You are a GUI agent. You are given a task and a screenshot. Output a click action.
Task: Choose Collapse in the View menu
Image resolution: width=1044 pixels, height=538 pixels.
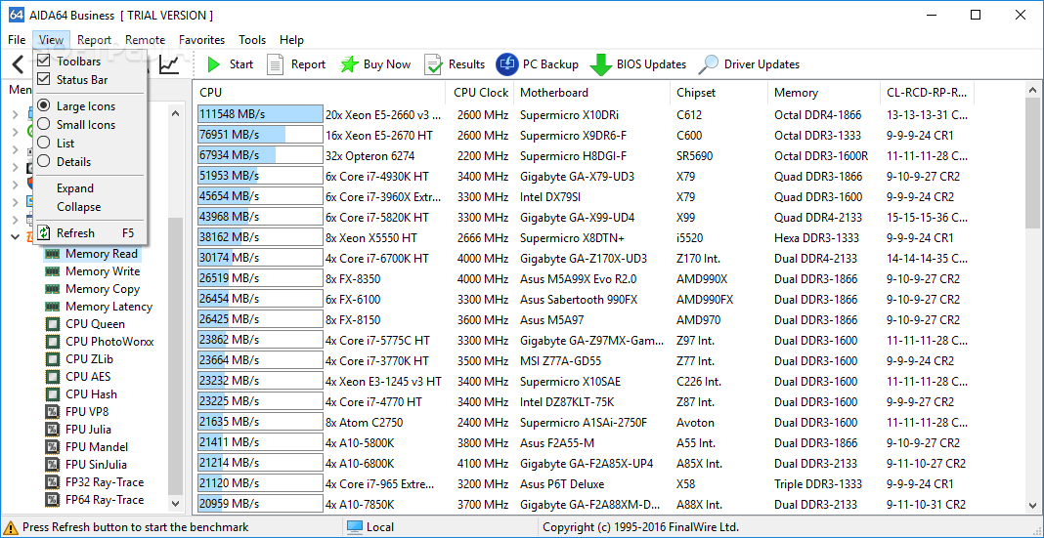pyautogui.click(x=89, y=207)
